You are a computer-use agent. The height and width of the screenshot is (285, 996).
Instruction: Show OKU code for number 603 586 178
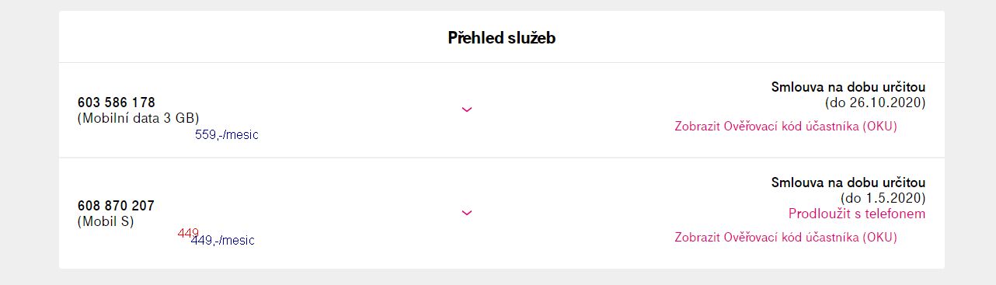[785, 127]
